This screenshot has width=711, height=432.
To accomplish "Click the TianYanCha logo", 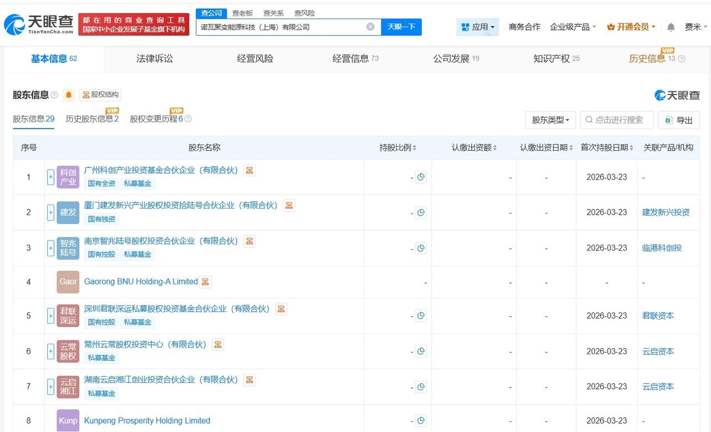I will tap(39, 24).
